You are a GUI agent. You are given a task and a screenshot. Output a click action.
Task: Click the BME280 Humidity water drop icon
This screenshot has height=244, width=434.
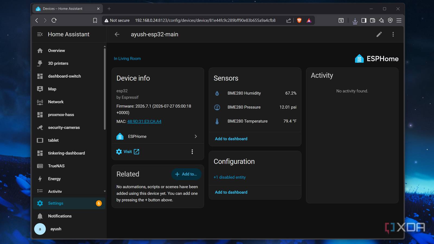tap(217, 93)
